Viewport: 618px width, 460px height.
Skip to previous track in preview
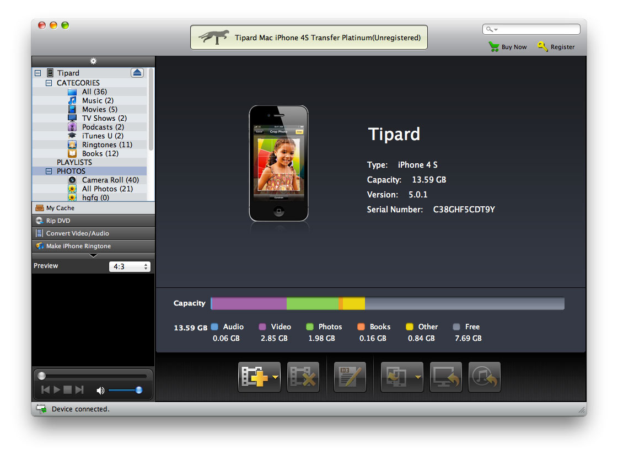[45, 390]
